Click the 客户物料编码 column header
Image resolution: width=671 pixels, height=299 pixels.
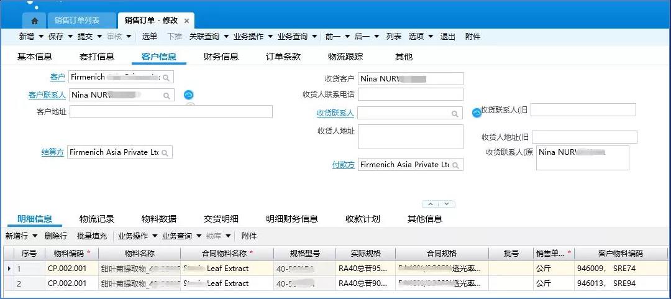[621, 253]
